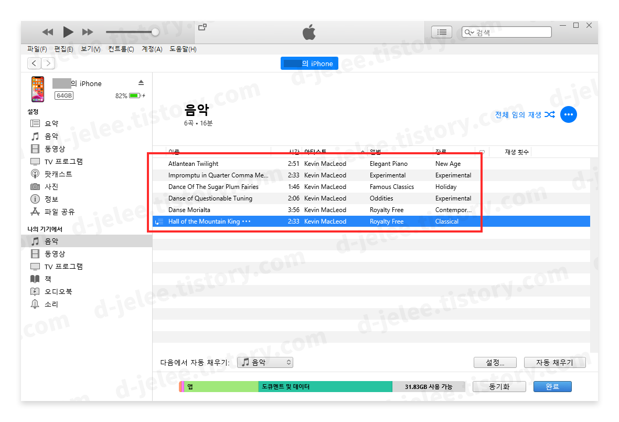Open the 파일 공유 sidebar item
The image size is (619, 422).
(59, 212)
